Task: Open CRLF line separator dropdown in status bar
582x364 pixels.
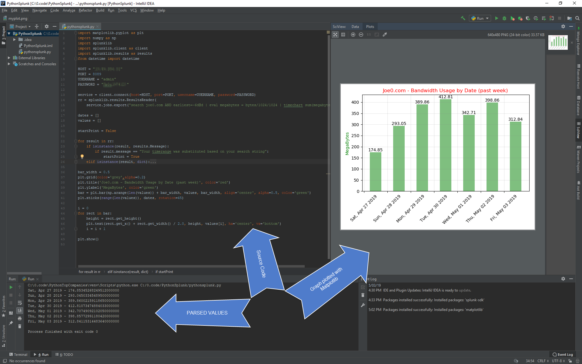Action: click(x=543, y=361)
